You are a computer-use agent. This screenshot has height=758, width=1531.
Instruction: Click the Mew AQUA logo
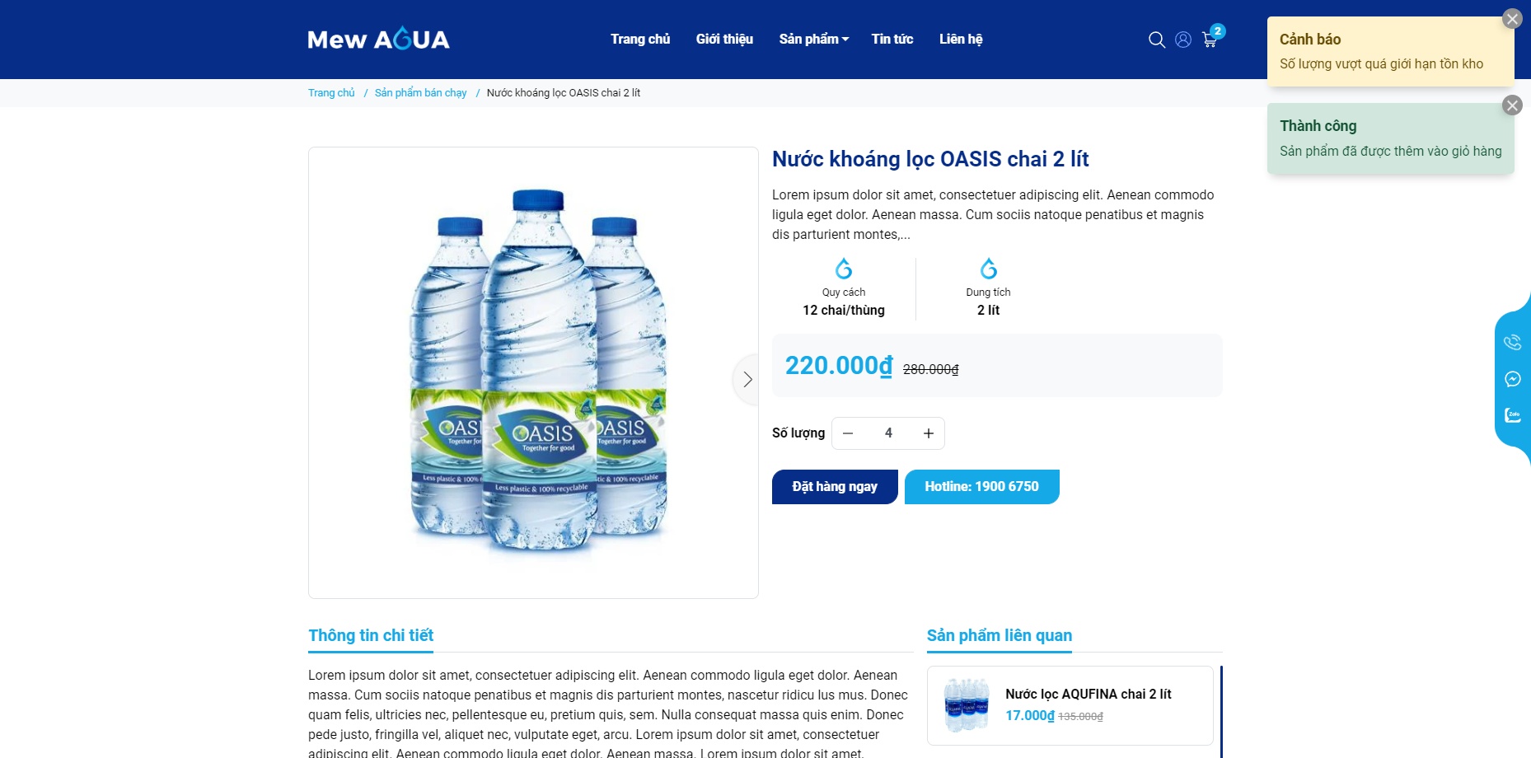pos(378,39)
